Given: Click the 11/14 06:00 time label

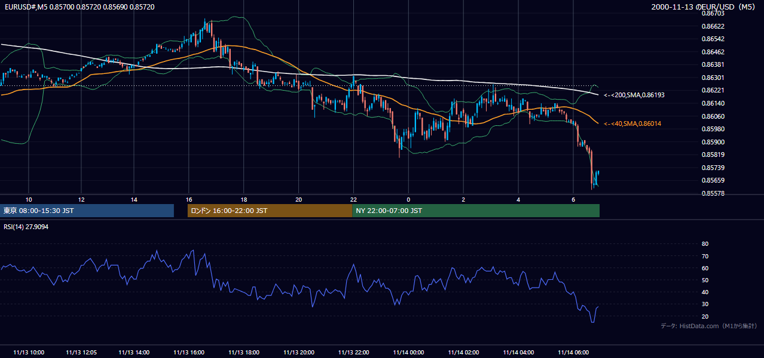Looking at the screenshot, I should [574, 352].
